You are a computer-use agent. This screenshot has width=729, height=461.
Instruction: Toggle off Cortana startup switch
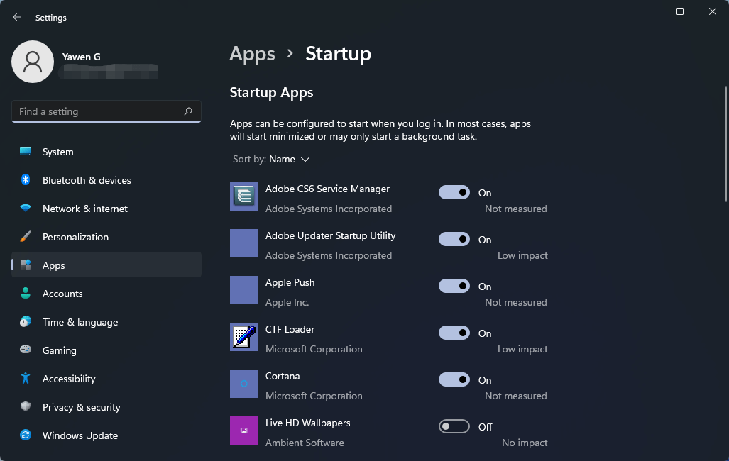click(454, 379)
